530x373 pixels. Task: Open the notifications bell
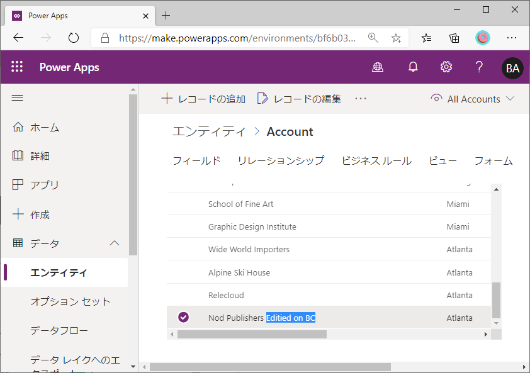point(413,67)
